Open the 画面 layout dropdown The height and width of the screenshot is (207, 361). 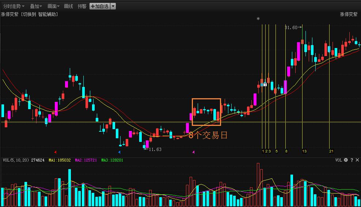point(53,6)
